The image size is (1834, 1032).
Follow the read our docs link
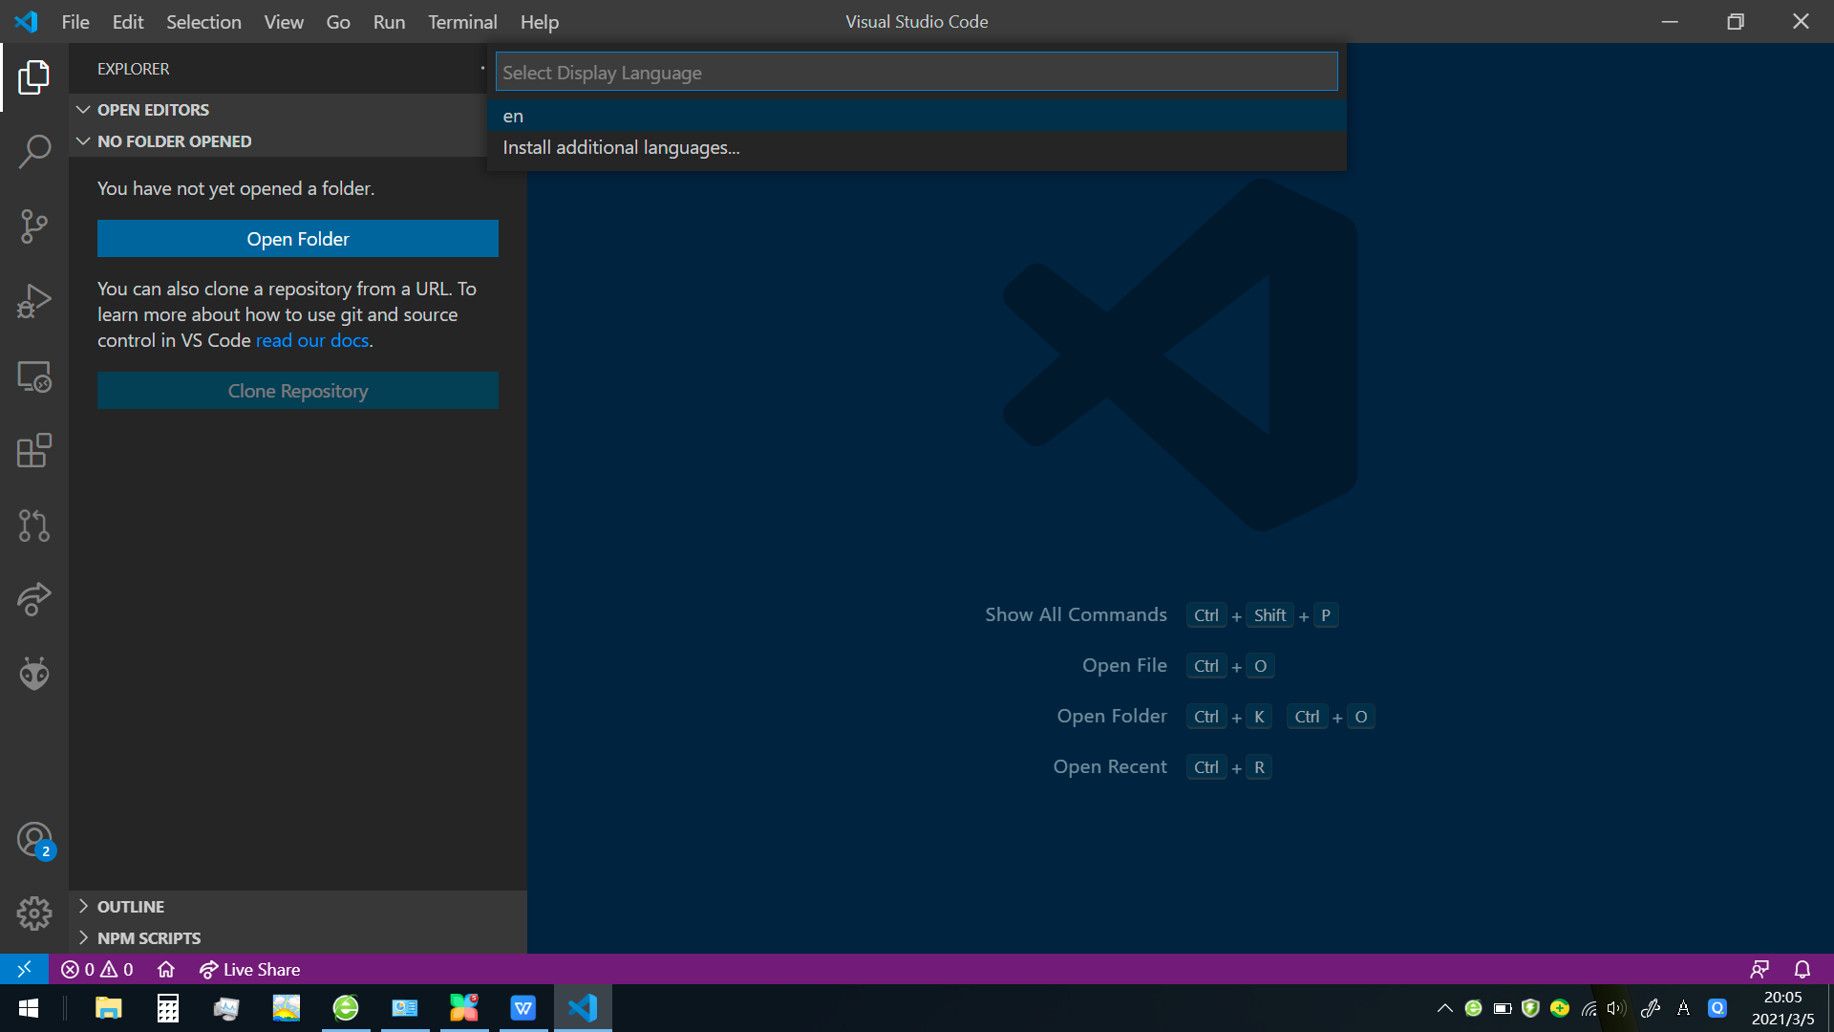(312, 340)
